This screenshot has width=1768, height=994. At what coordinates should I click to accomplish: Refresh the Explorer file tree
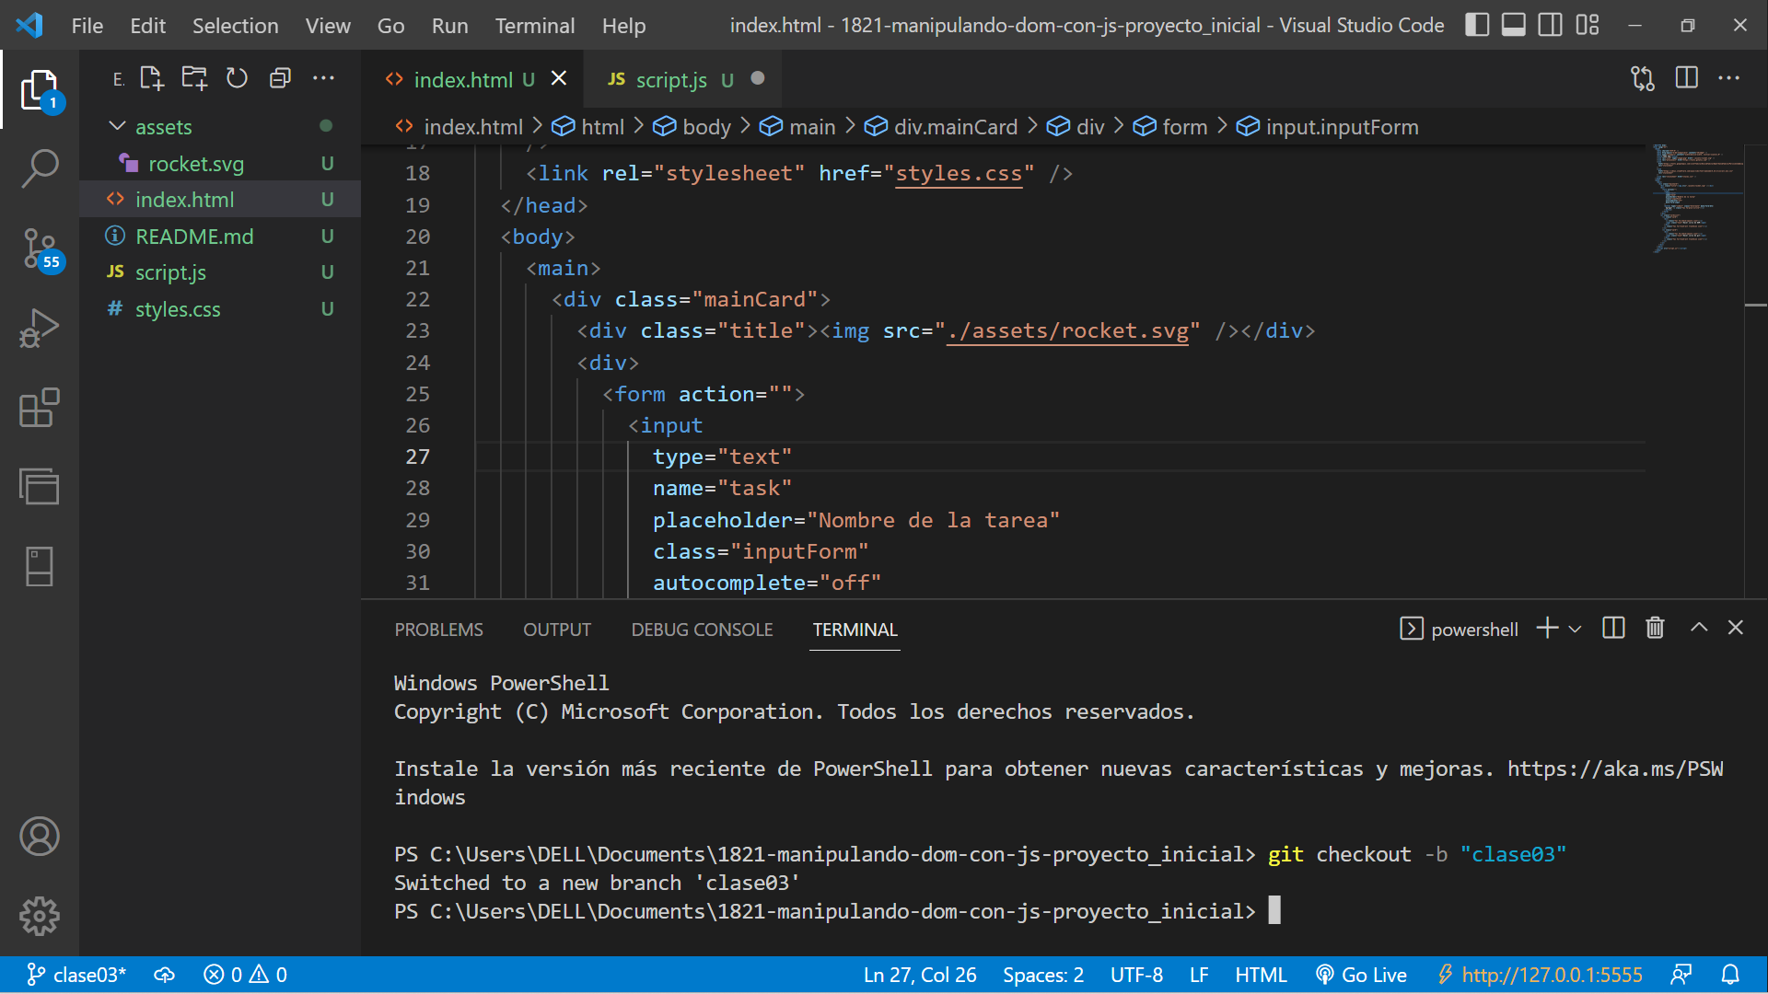237,78
